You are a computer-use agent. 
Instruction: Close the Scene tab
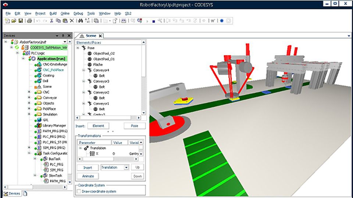coord(100,36)
